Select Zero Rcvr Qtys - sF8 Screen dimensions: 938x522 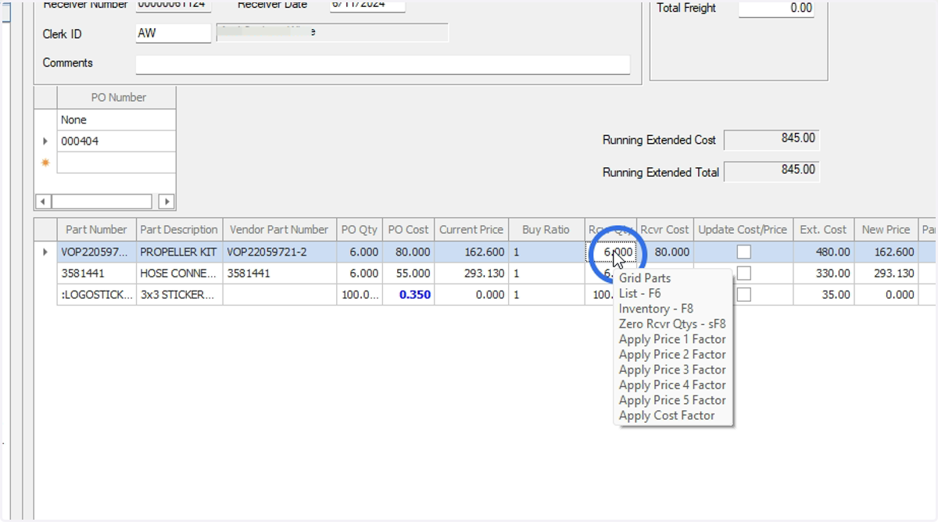tap(674, 324)
